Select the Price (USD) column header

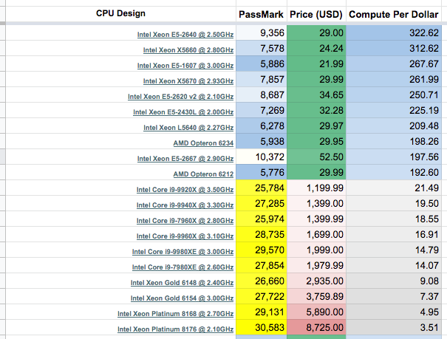coord(316,14)
